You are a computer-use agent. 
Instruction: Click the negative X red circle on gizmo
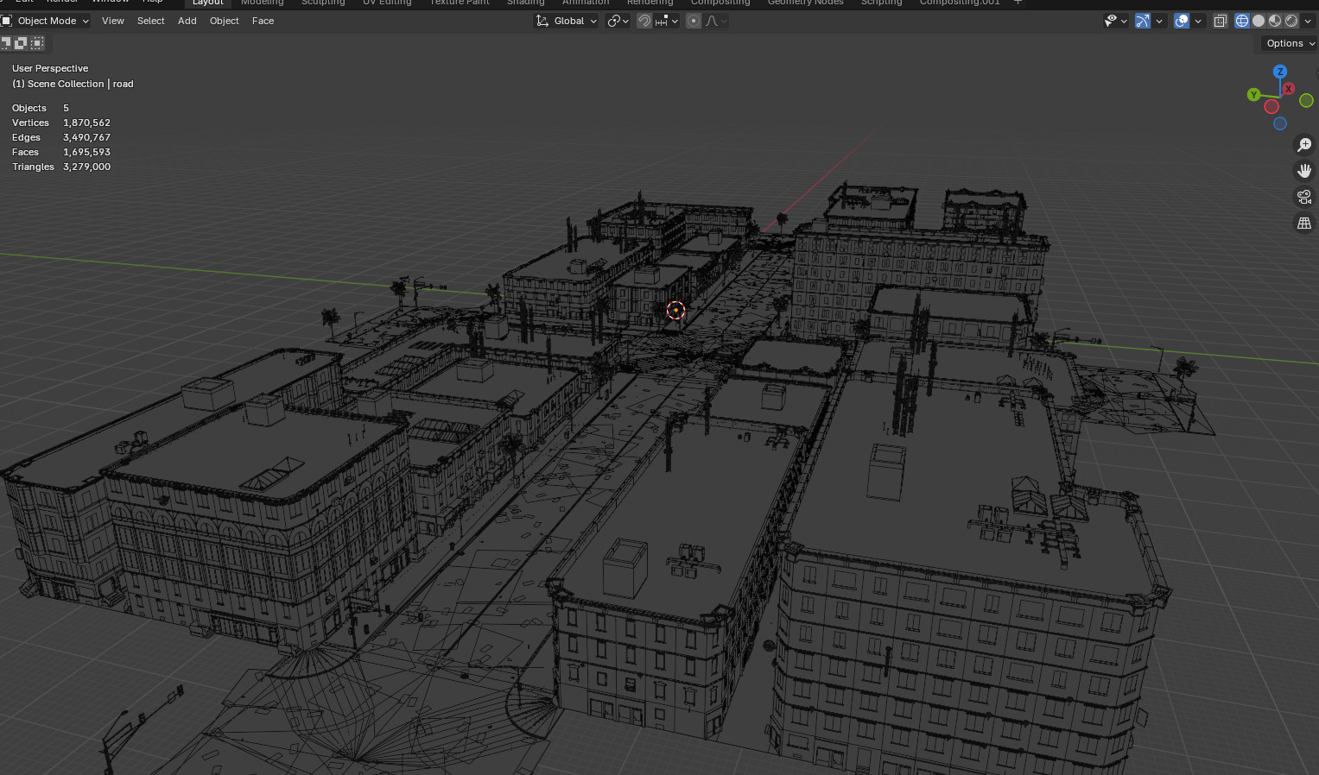point(1271,107)
